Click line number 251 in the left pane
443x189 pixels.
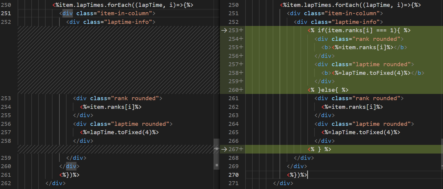coord(6,13)
